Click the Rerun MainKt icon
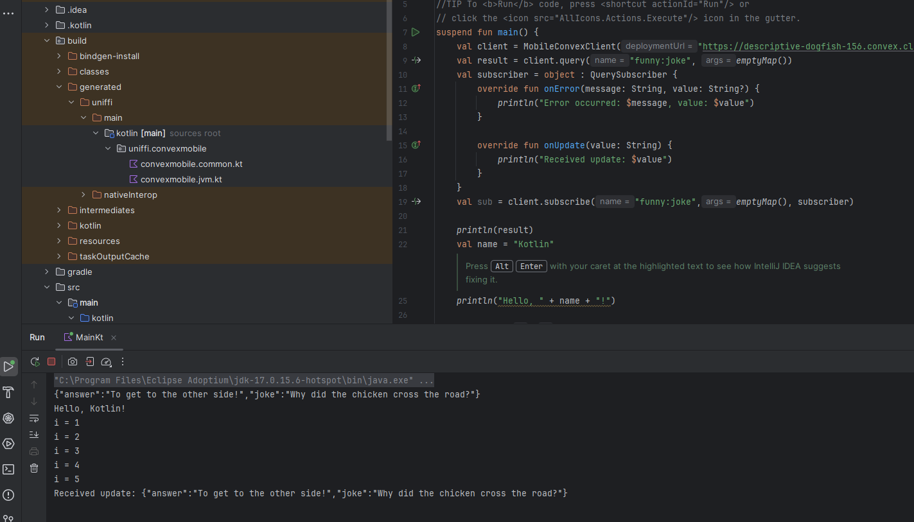The width and height of the screenshot is (914, 522). [35, 361]
